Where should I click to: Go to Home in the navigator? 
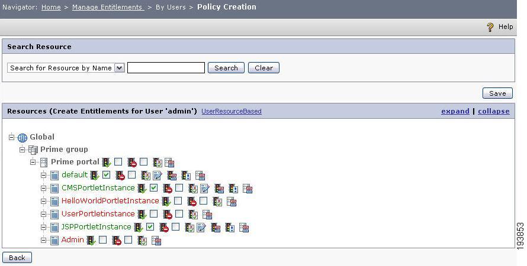(51, 7)
